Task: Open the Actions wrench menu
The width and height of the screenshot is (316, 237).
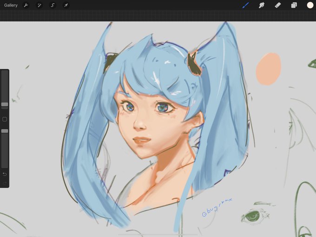Action: pos(26,5)
